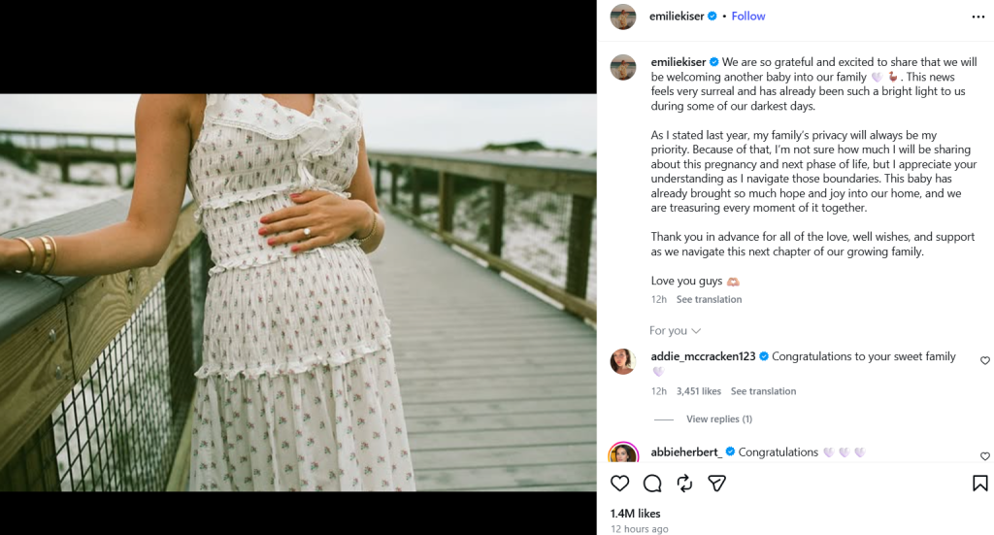This screenshot has width=994, height=535.
Task: Expand the For you comment sorting dropdown
Action: point(675,330)
